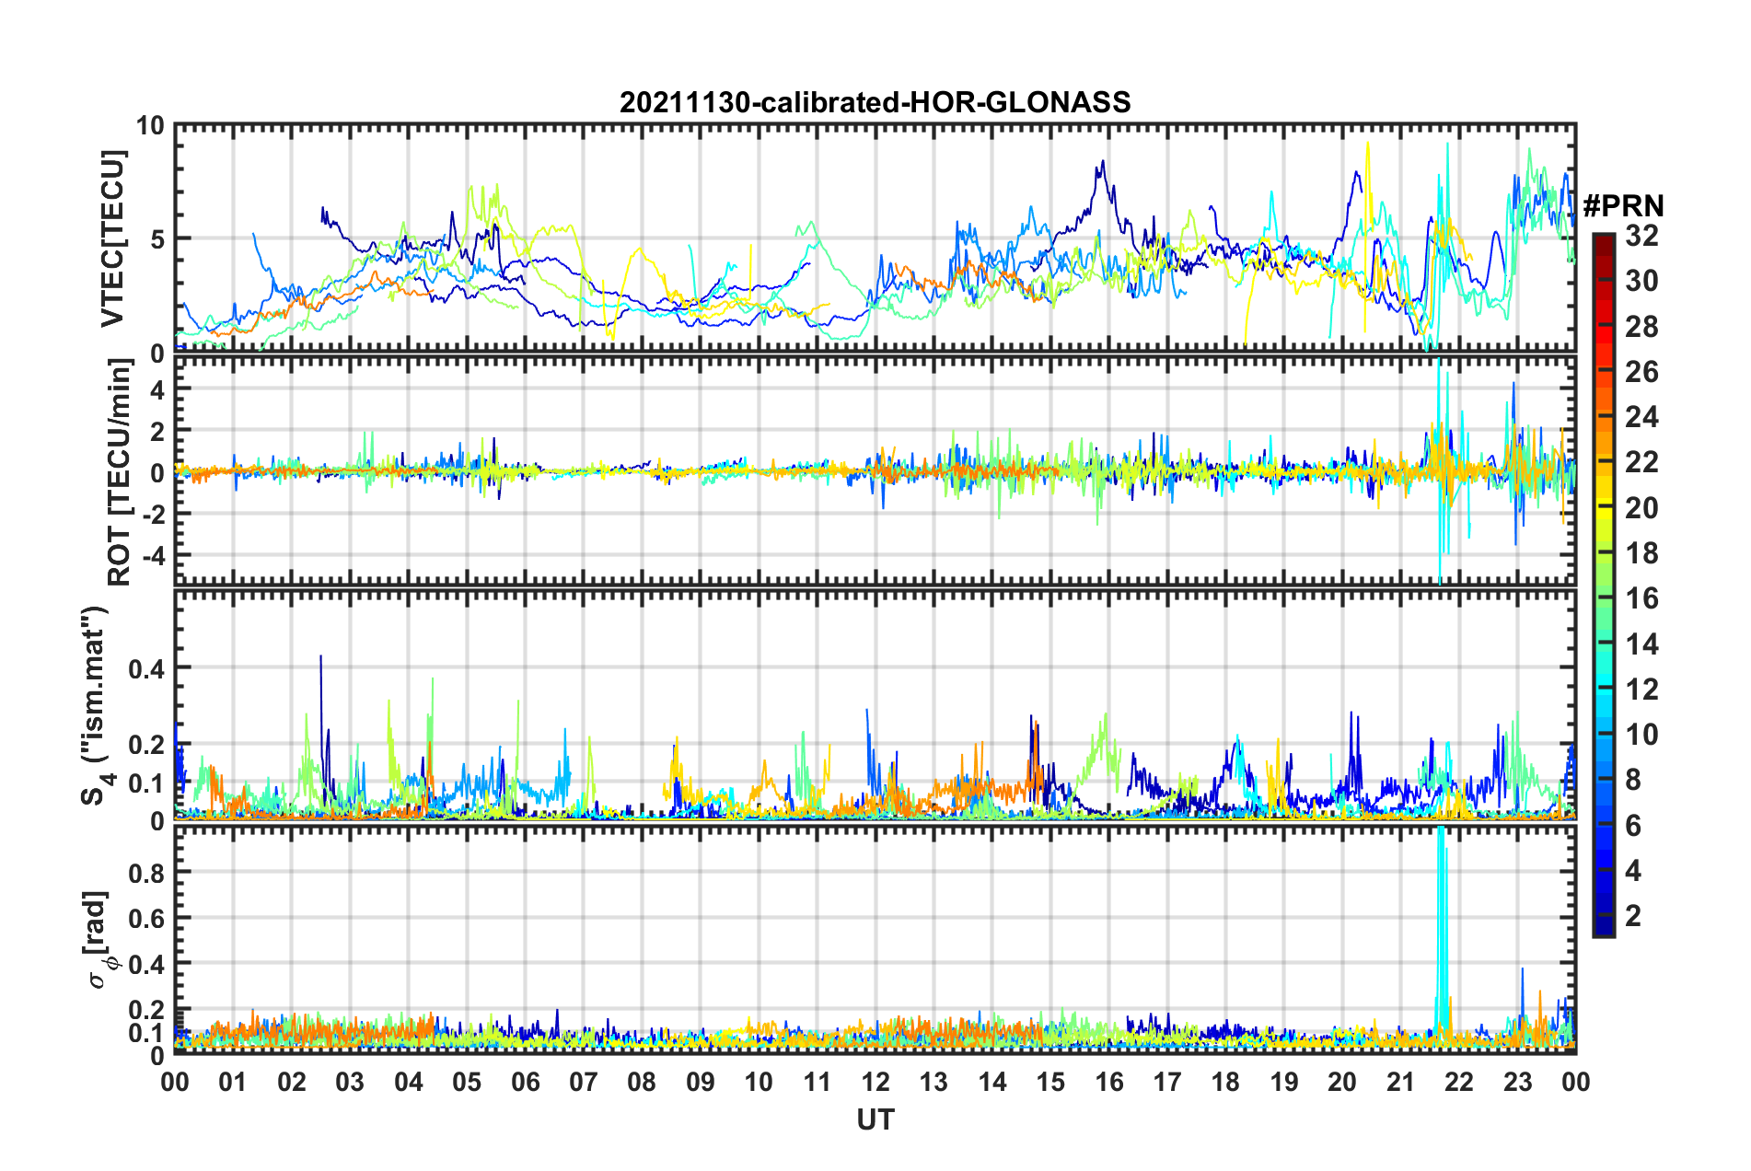Click the 20 label on PRN colorbar

coord(1641,508)
